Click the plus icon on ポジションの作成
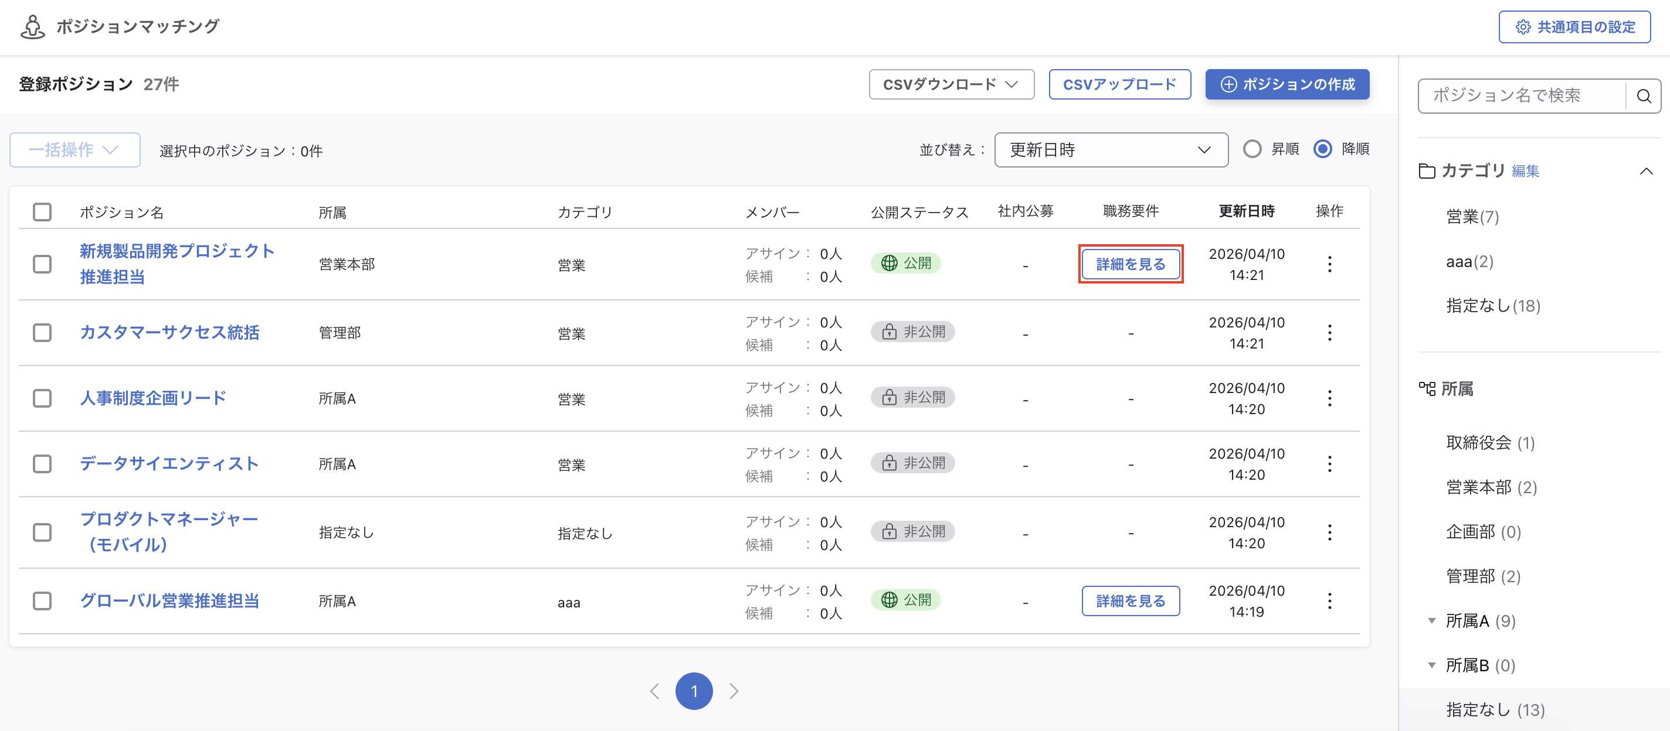This screenshot has width=1670, height=731. click(x=1228, y=84)
